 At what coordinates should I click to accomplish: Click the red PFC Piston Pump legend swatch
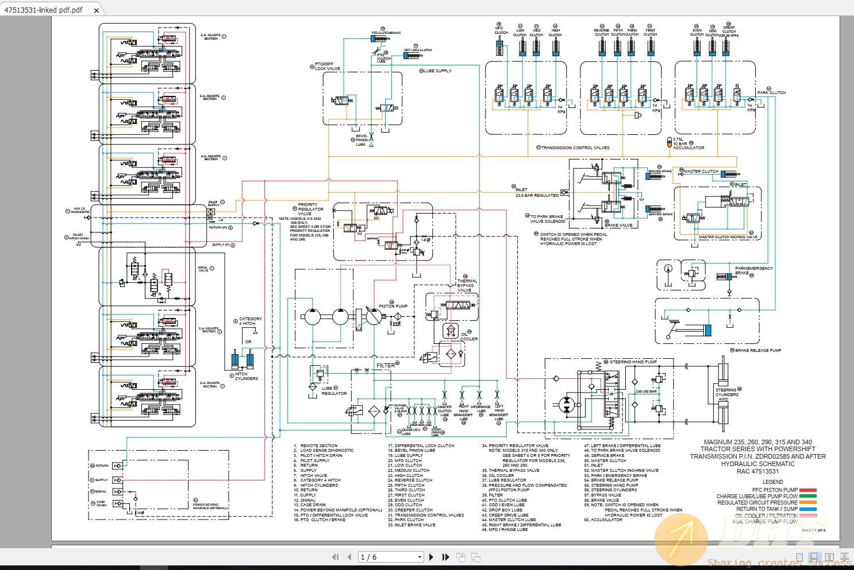[808, 490]
